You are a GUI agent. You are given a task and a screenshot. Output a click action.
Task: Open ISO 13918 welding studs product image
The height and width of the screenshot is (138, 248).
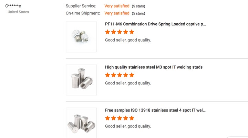tap(81, 123)
